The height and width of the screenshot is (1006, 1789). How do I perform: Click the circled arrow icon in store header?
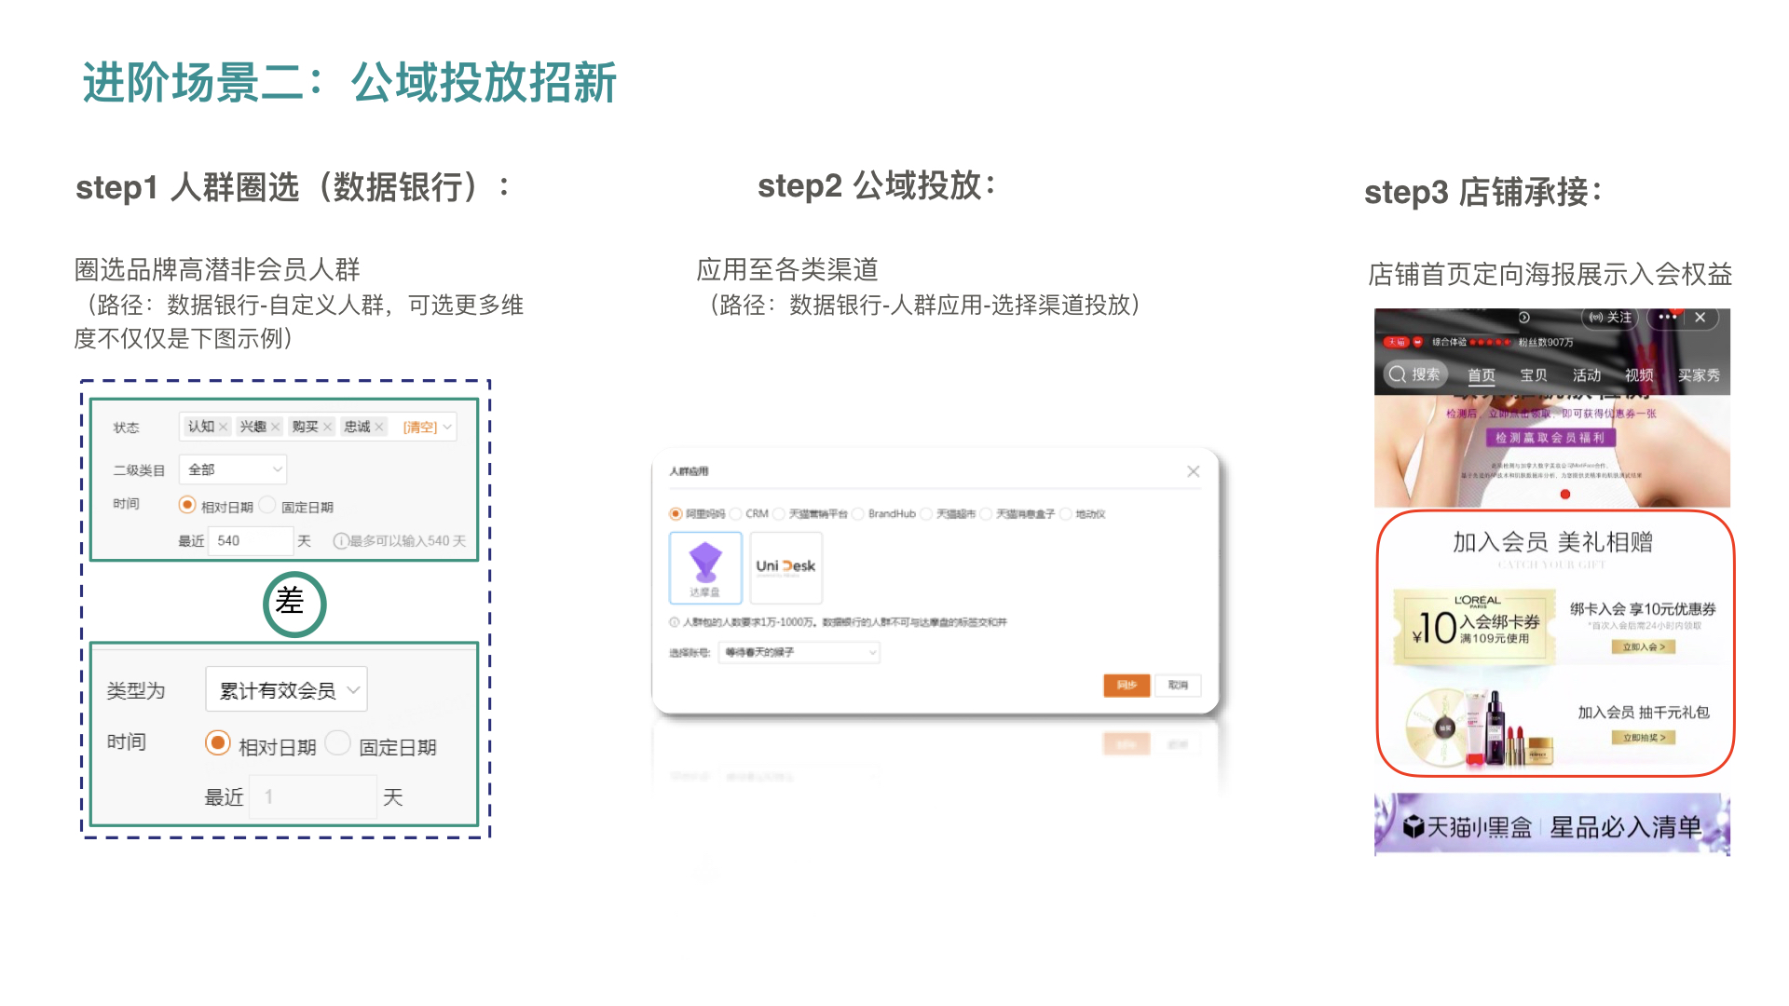[x=1524, y=318]
